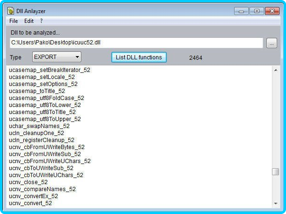Viewport: 286px width, 214px height.
Task: Click the 2464 function count value
Action: tap(195, 58)
